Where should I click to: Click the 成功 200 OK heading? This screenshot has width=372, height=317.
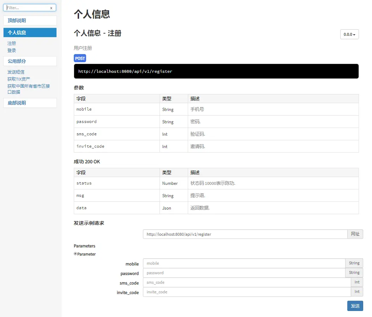[87, 162]
